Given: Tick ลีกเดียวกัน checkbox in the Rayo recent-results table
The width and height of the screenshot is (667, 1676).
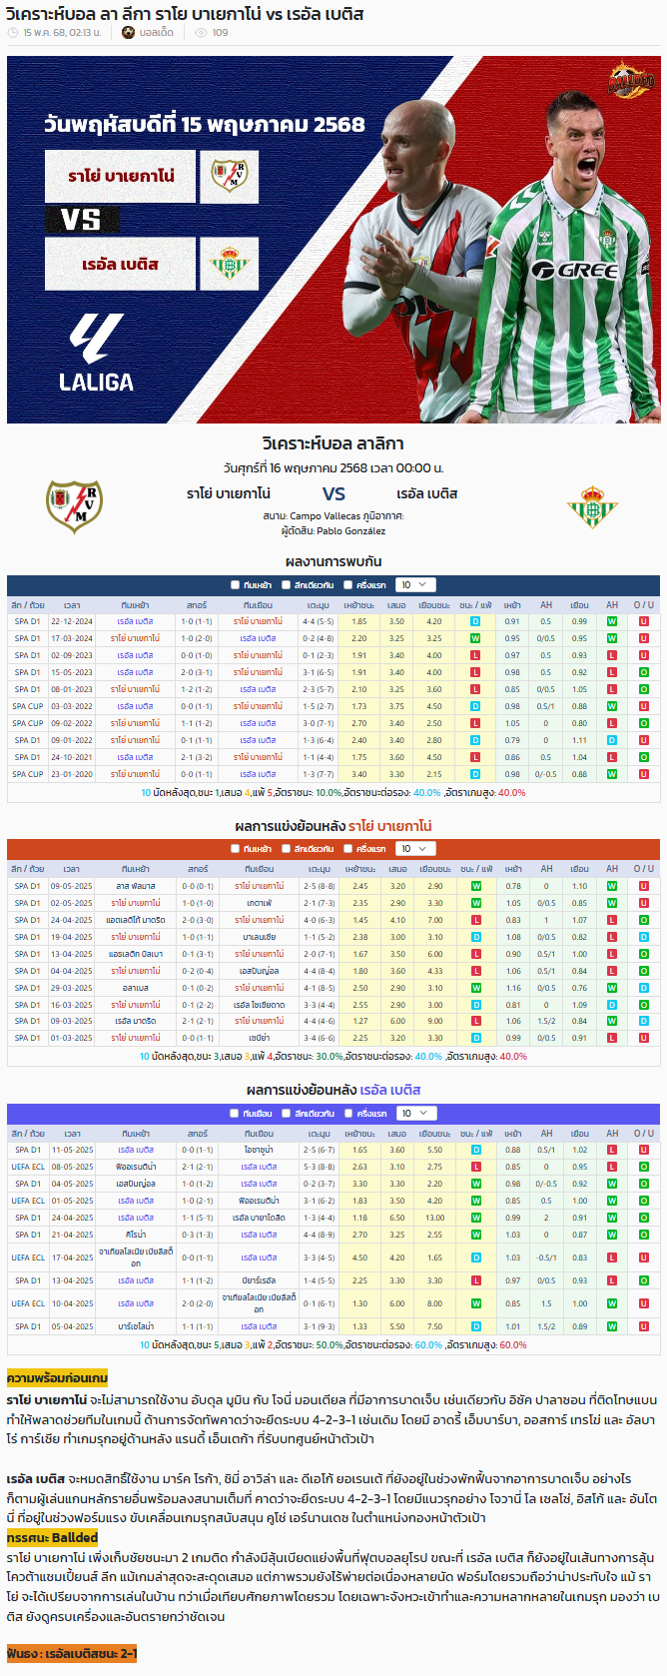Looking at the screenshot, I should 287,849.
